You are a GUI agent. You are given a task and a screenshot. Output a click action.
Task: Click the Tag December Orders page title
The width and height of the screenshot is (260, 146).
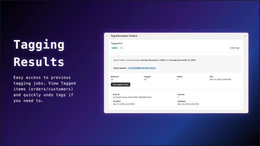[x=124, y=36]
